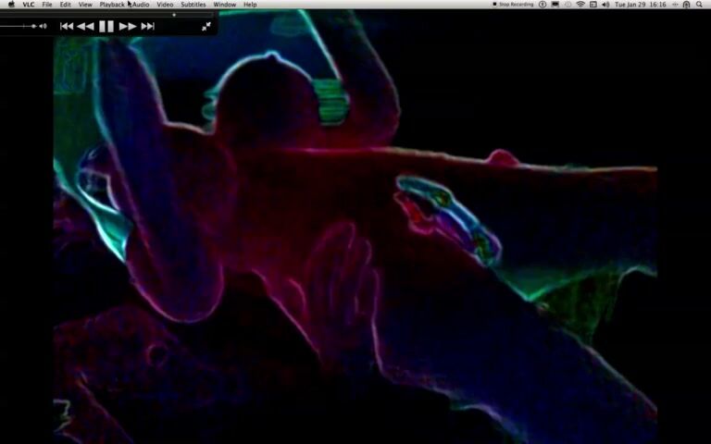
Task: Exit fullscreen using the shrink arrows icon
Action: (206, 26)
